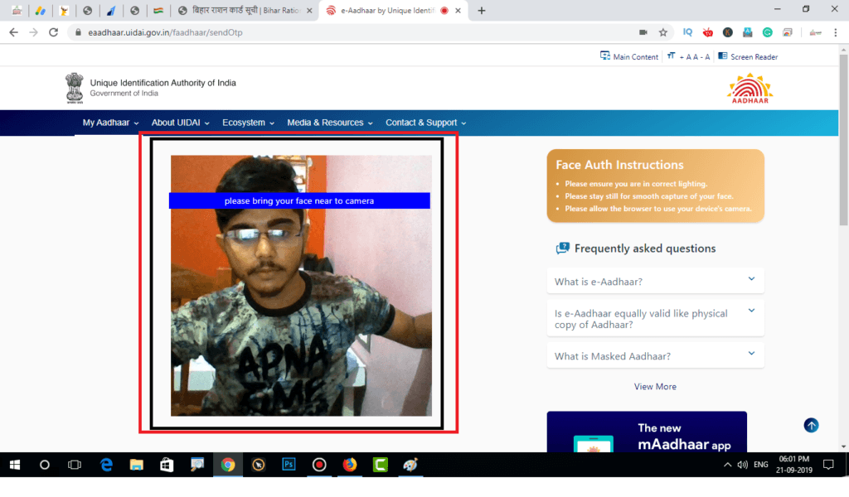Open the Grammarly green extension icon

point(767,32)
